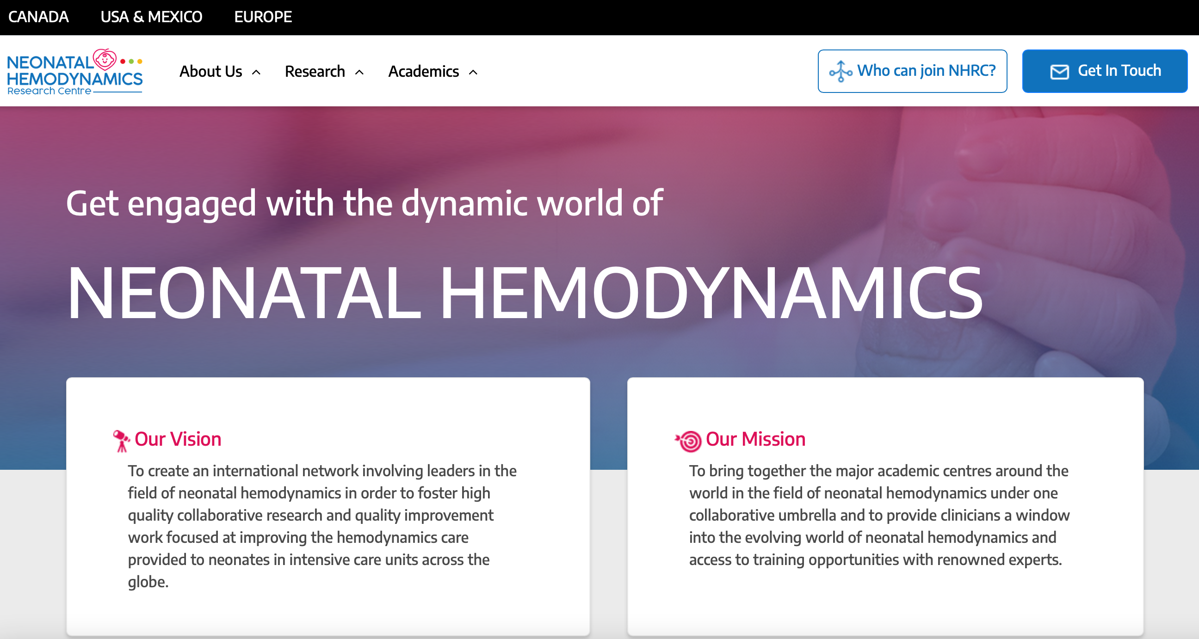Screen dimensions: 1199x639
Task: Click the Get In Touch button
Action: click(x=1105, y=71)
